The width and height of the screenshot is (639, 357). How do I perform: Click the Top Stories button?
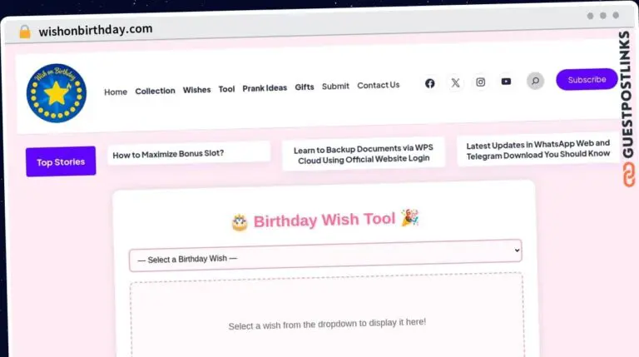click(x=61, y=161)
